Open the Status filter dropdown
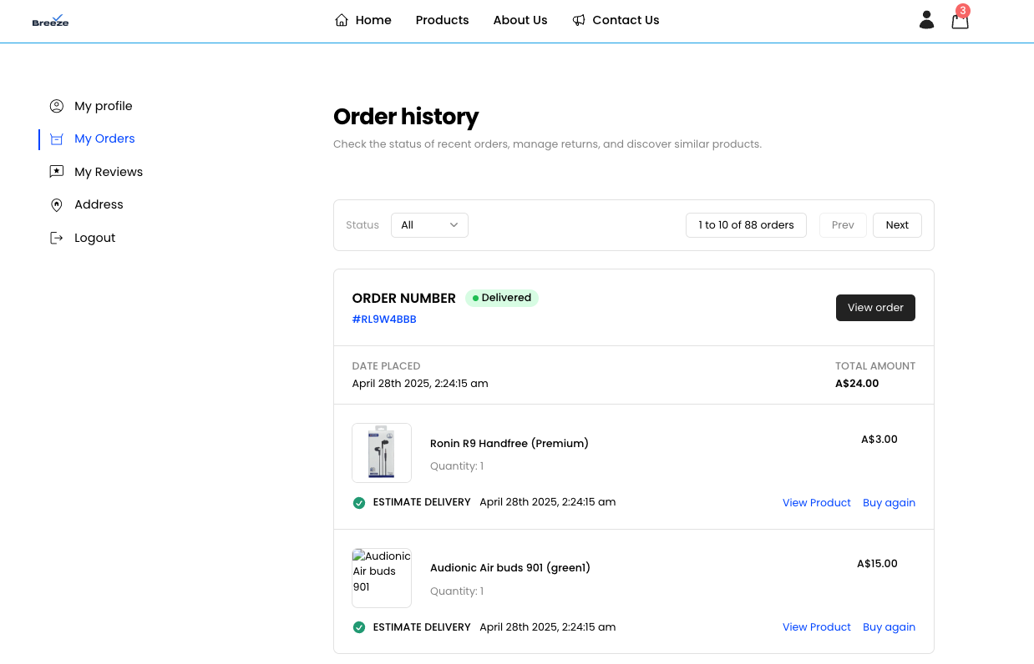Image resolution: width=1034 pixels, height=664 pixels. click(429, 224)
